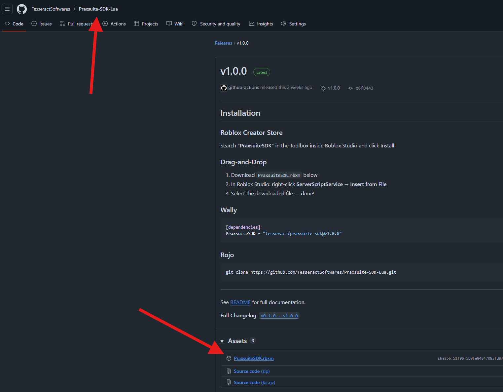Click the Rojo git clone code block
Screen dimensions: 503x392
pos(362,272)
